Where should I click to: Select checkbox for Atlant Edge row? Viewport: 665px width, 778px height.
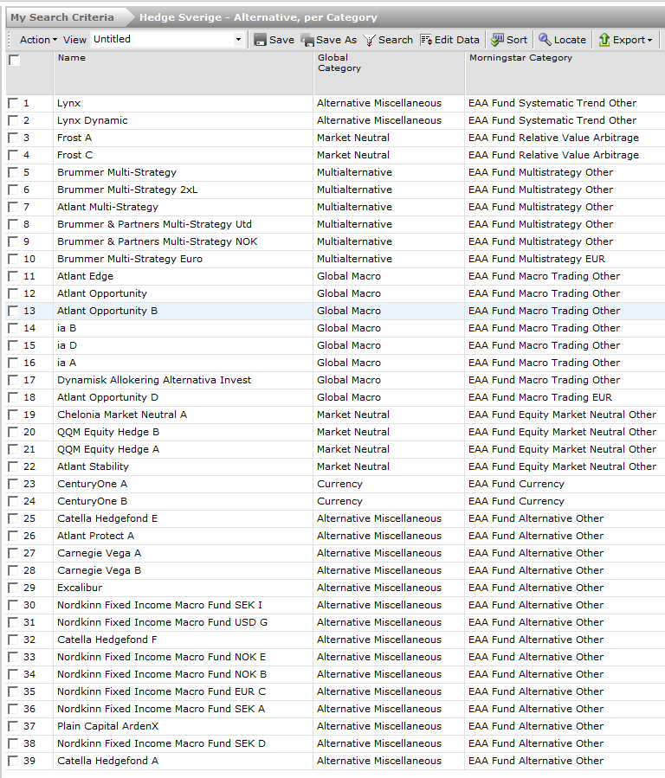pos(12,276)
